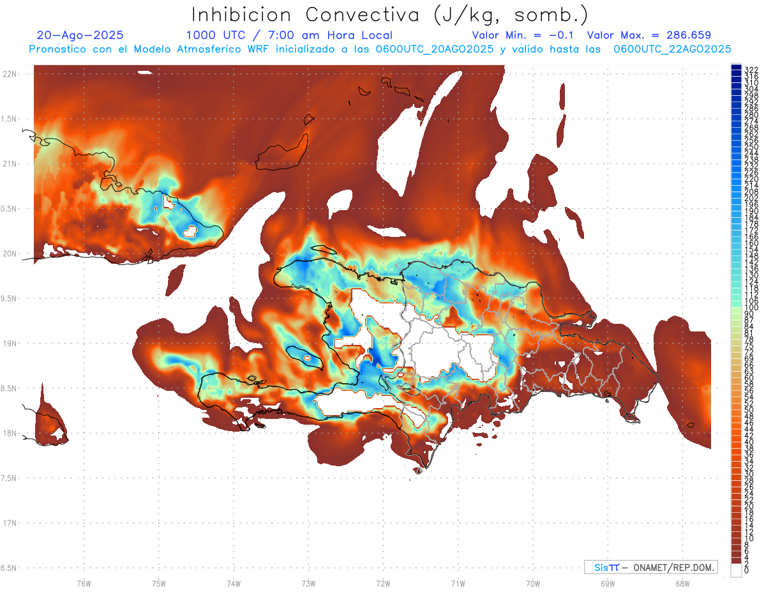Select the "Valor Min. = -0.1" text
The height and width of the screenshot is (592, 766).
(x=523, y=35)
